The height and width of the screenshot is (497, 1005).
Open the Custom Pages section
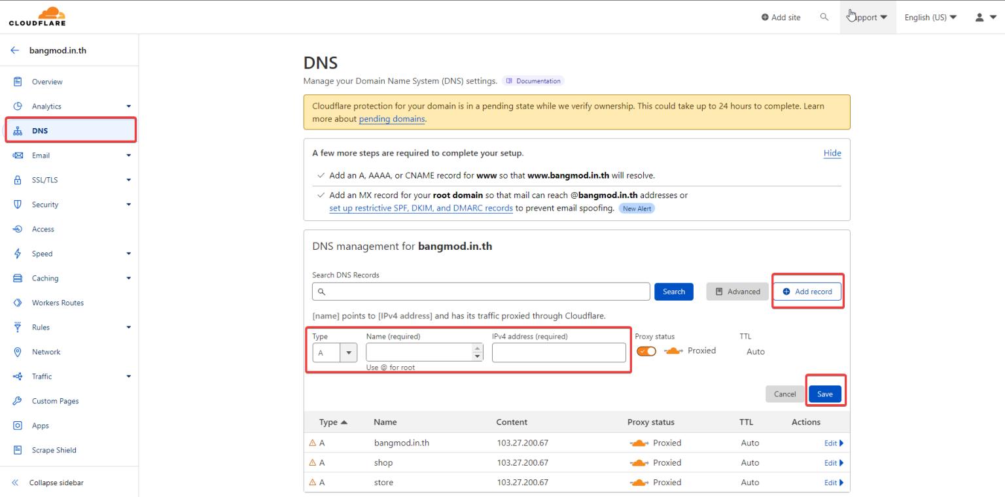pyautogui.click(x=55, y=401)
